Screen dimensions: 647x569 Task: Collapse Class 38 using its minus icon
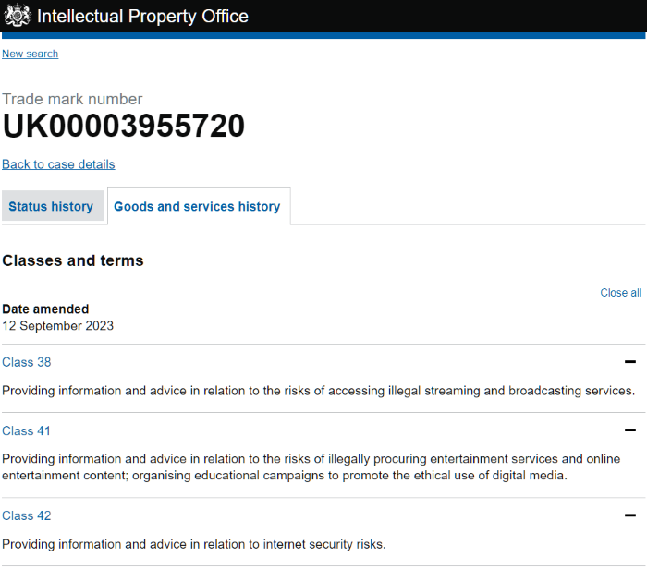point(630,362)
